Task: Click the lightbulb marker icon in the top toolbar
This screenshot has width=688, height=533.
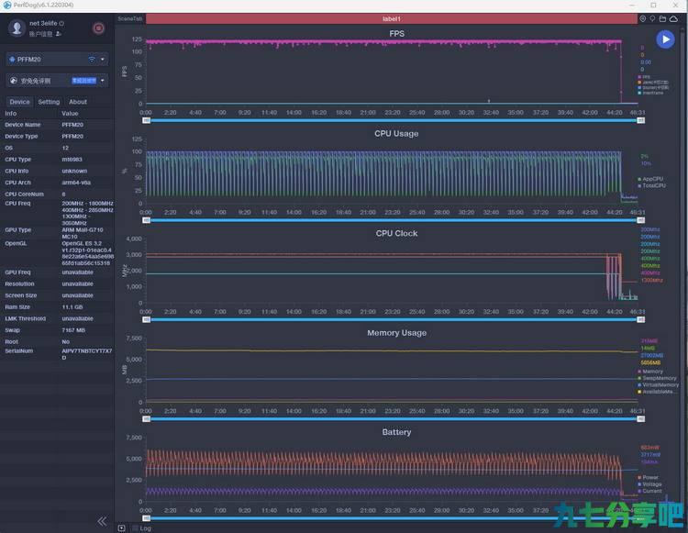Action: 652,19
